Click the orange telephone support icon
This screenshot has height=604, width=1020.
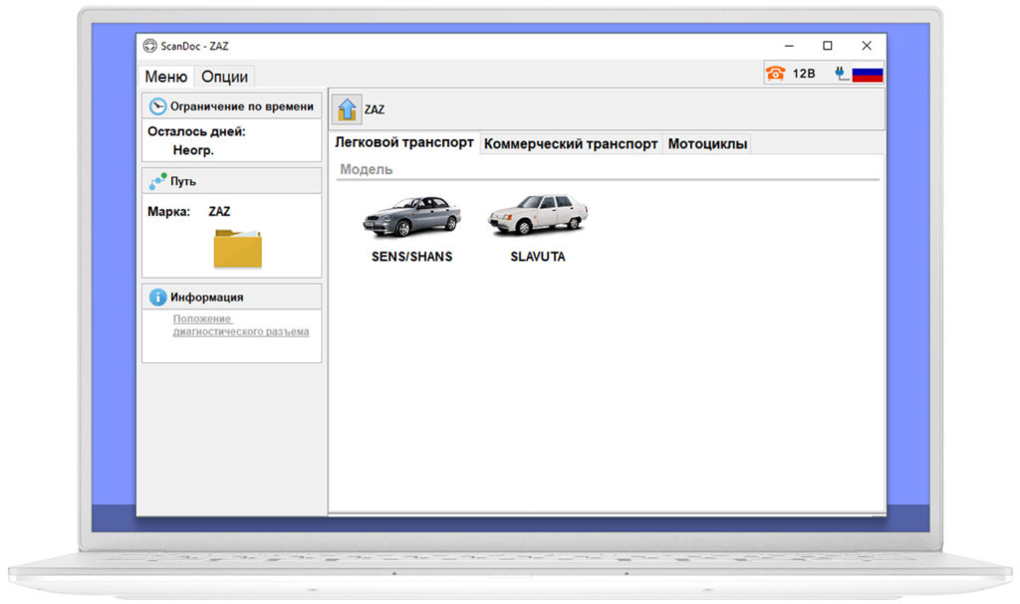pos(775,74)
